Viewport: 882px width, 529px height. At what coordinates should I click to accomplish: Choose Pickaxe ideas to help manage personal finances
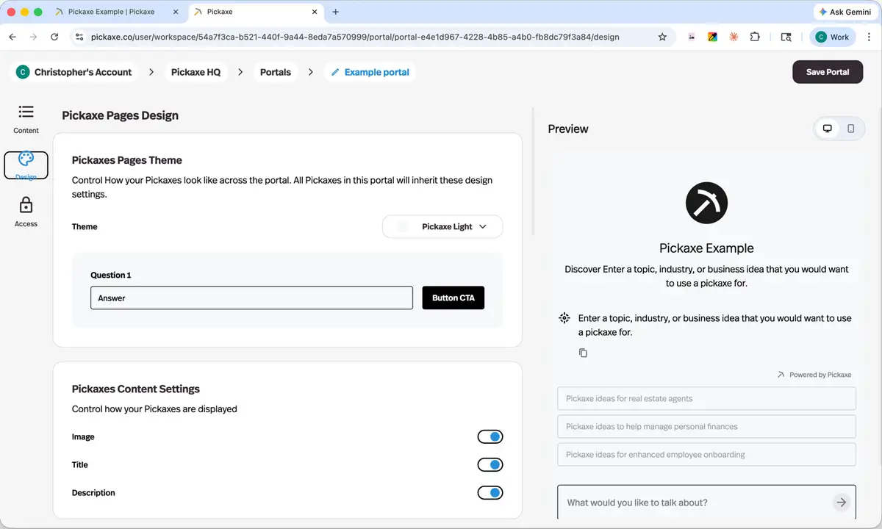click(706, 427)
